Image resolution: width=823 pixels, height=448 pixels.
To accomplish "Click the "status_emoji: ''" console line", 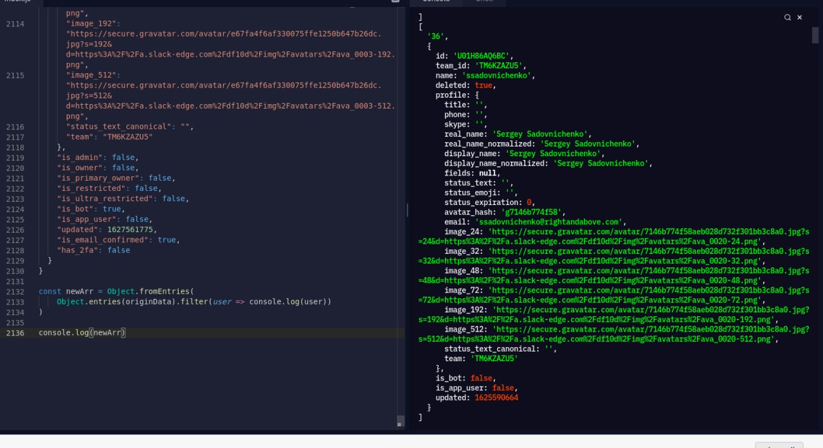I will pyautogui.click(x=481, y=192).
